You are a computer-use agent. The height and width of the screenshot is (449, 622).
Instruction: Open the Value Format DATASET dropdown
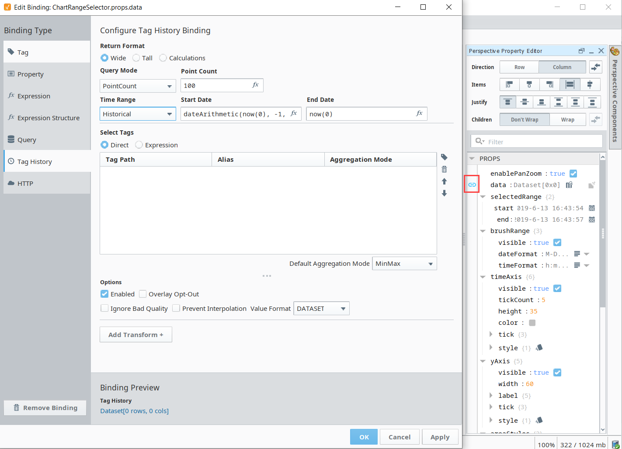[x=321, y=308]
